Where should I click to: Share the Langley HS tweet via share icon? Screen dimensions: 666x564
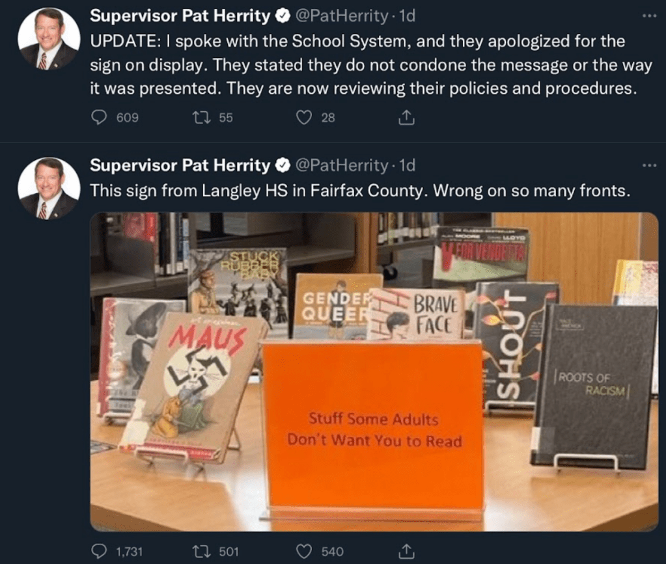pos(406,551)
